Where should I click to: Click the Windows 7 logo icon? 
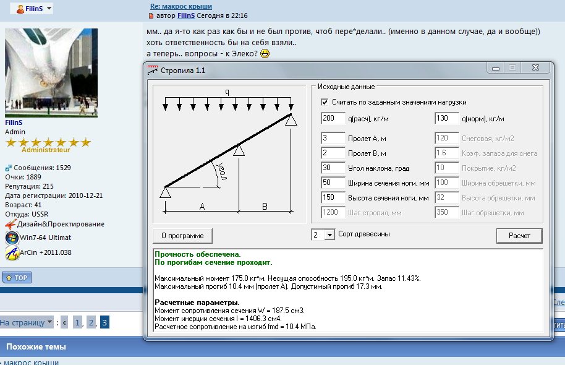pyautogui.click(x=12, y=238)
